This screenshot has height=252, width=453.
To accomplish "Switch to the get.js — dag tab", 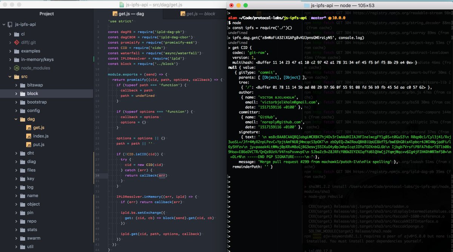I will [128, 14].
